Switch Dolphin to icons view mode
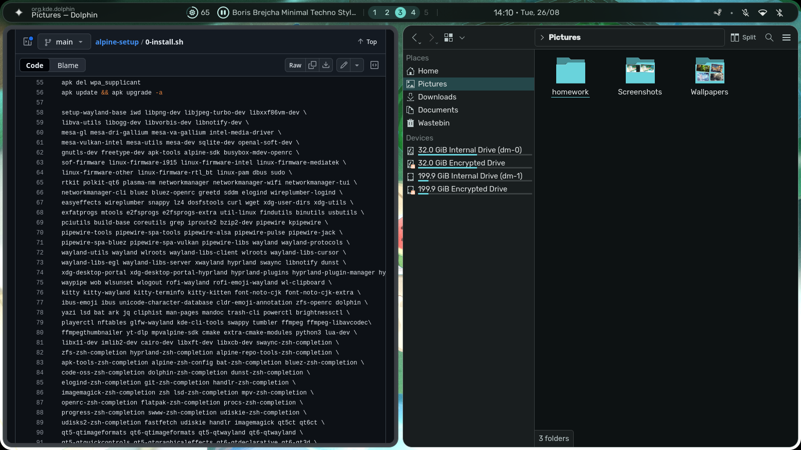The image size is (801, 450). 449,37
